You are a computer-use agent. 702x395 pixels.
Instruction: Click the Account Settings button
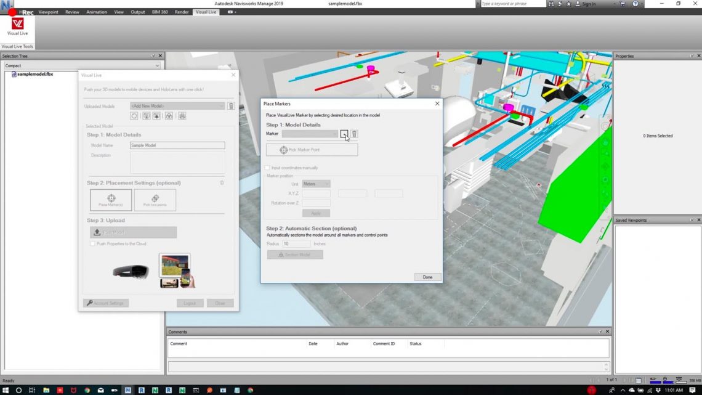pos(105,303)
